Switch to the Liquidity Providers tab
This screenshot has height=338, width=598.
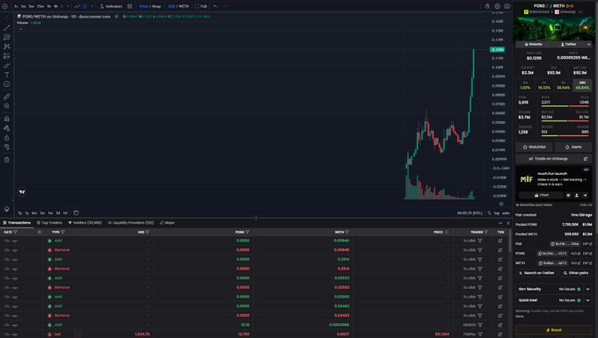pos(131,223)
